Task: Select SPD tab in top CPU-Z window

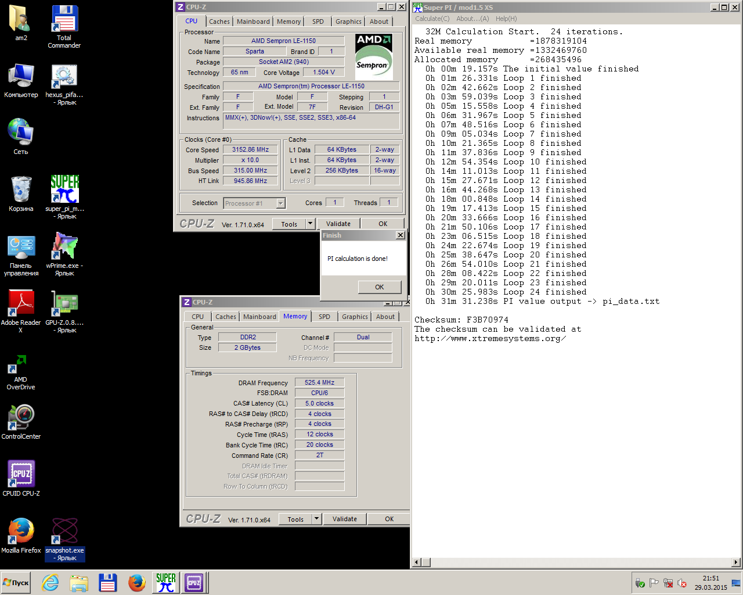Action: 318,21
